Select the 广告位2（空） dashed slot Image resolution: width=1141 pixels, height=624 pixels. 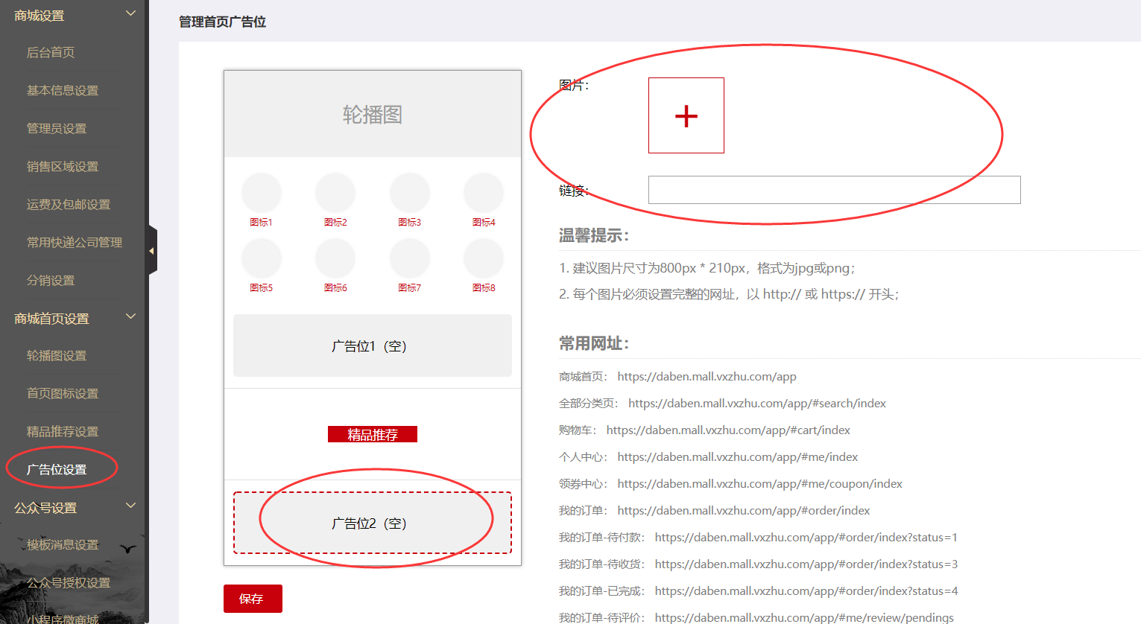pyautogui.click(x=372, y=523)
